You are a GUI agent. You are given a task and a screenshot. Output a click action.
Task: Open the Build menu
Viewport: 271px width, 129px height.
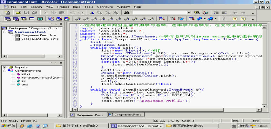76,7
